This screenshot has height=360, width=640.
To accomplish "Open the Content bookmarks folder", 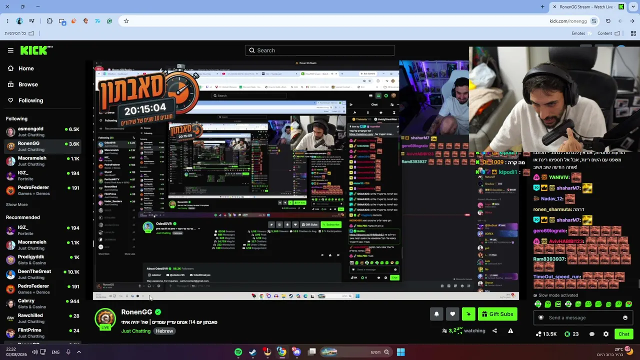I will (608, 33).
